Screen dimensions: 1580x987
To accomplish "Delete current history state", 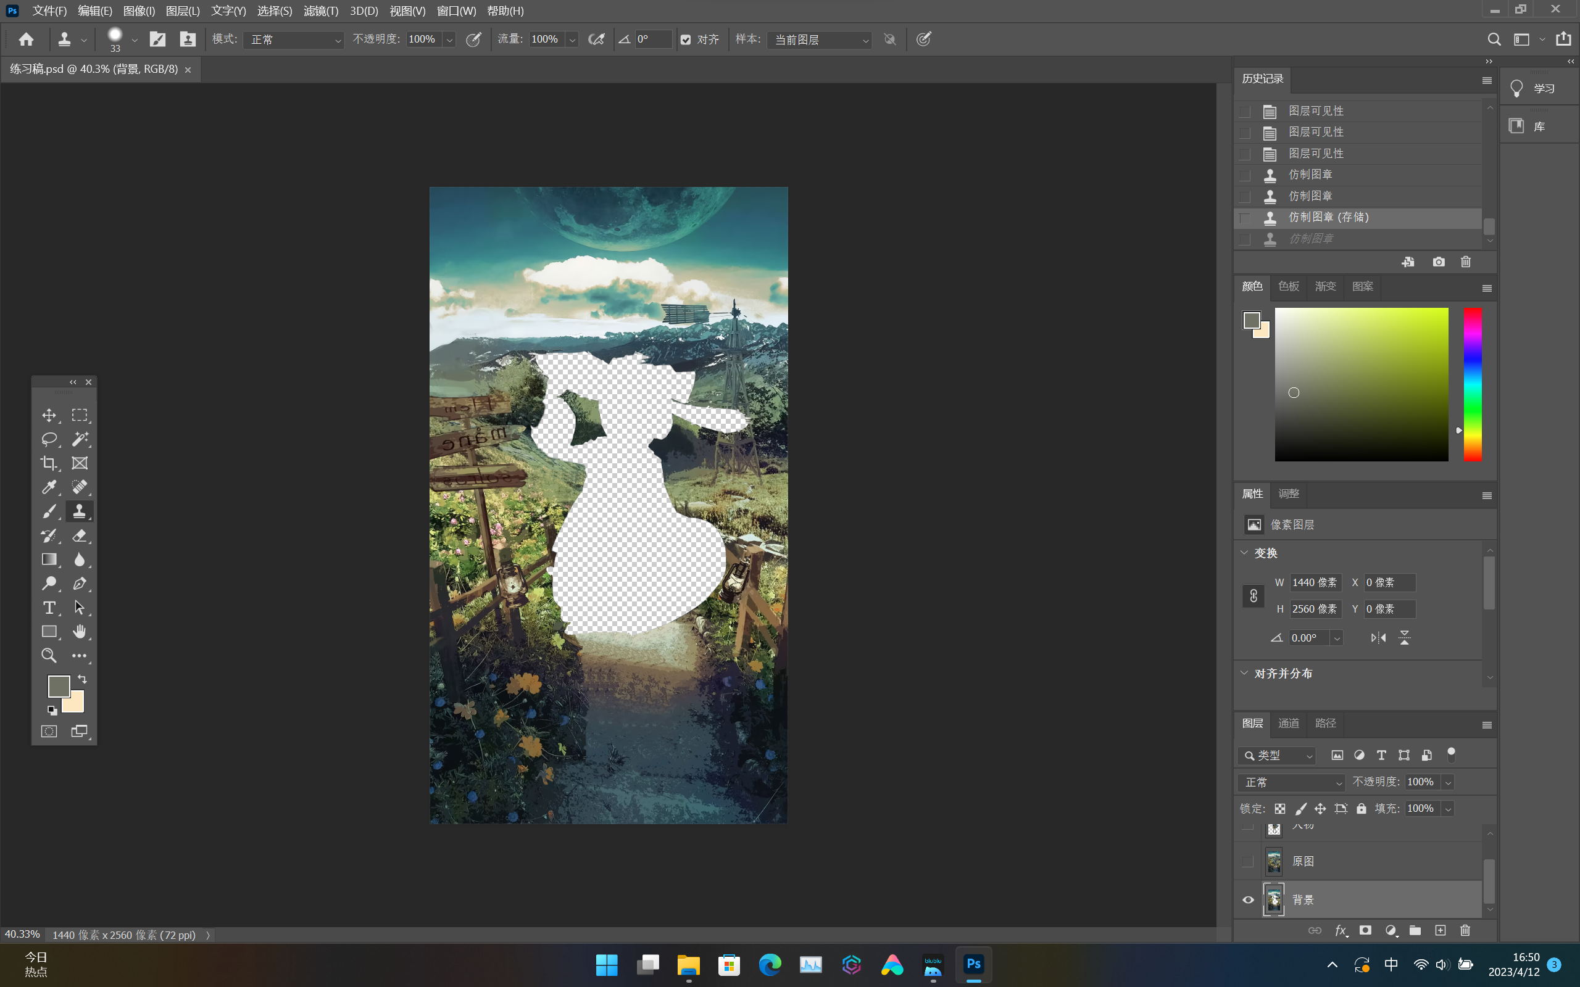I will click(x=1466, y=262).
